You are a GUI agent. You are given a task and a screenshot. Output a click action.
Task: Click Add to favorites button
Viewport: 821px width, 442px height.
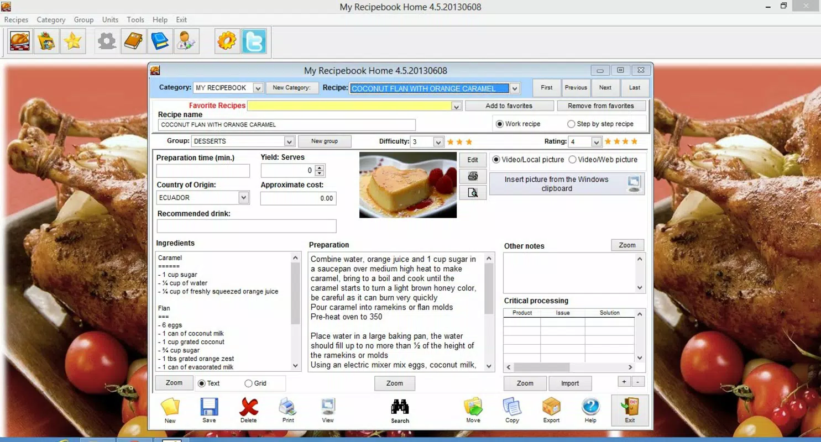click(x=509, y=106)
